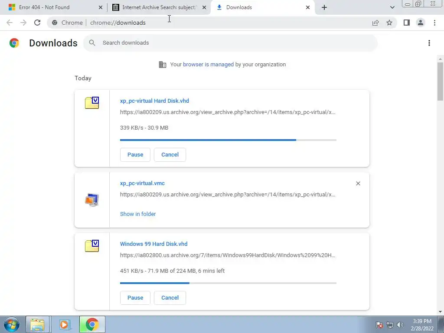The height and width of the screenshot is (333, 444).
Task: Open the Chrome three-dot menu
Action: (x=434, y=23)
